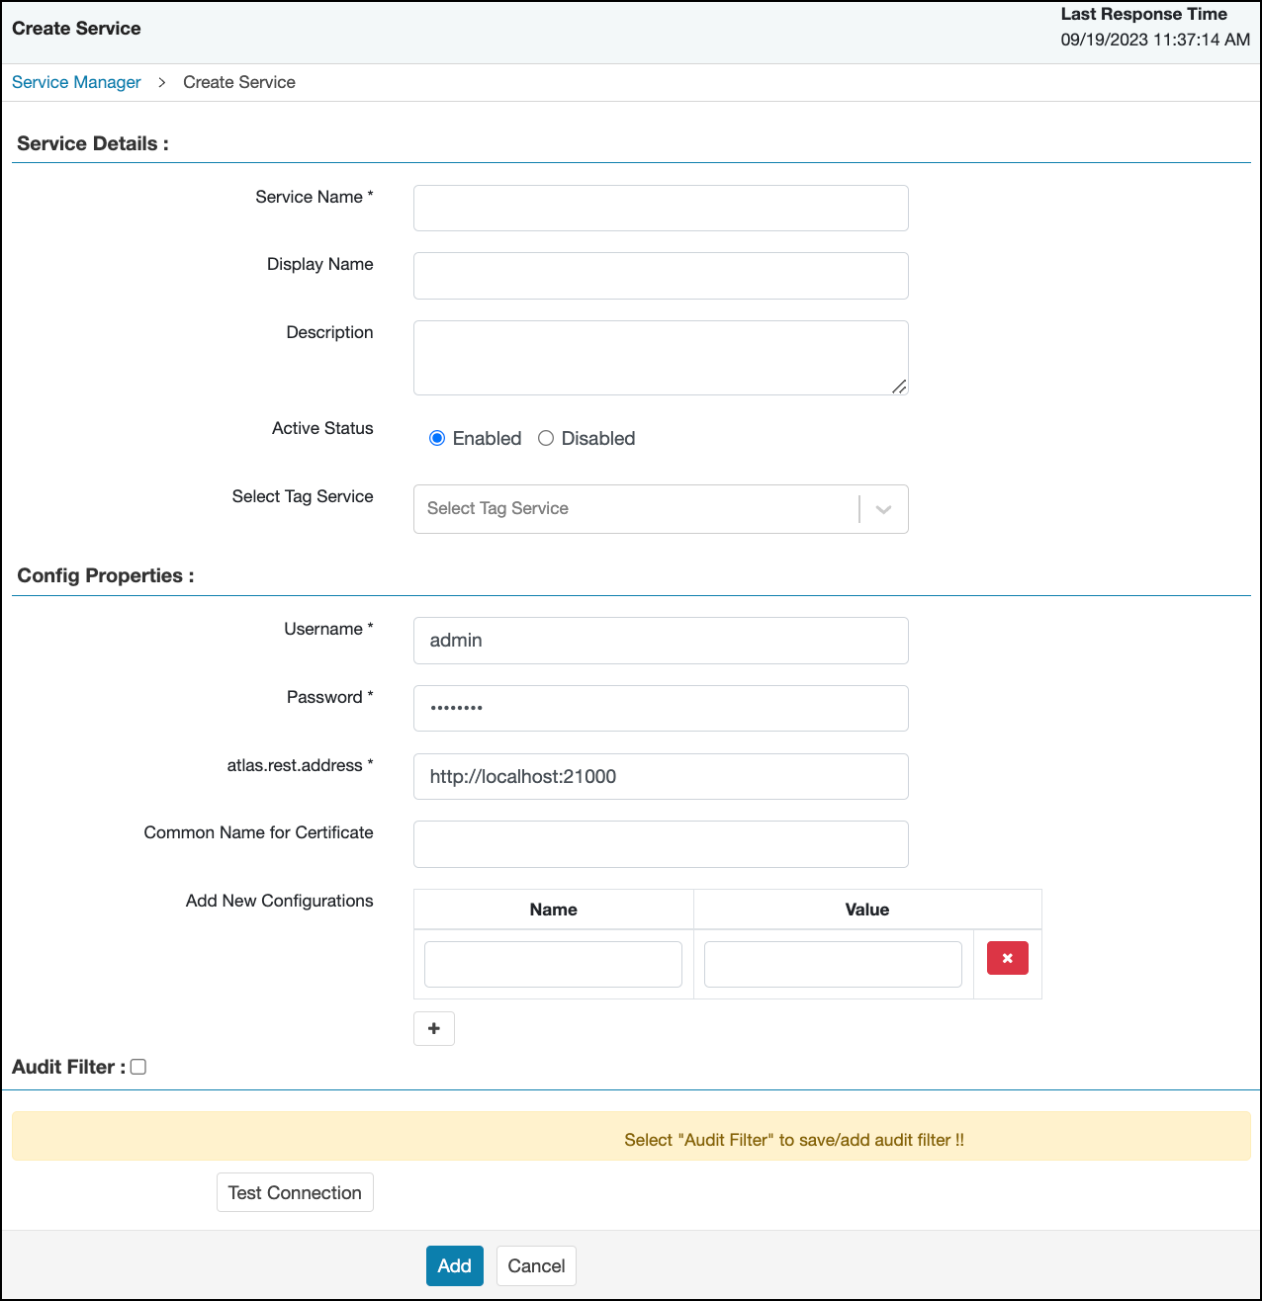Check the Audit Filter checkbox
1262x1301 pixels.
138,1067
